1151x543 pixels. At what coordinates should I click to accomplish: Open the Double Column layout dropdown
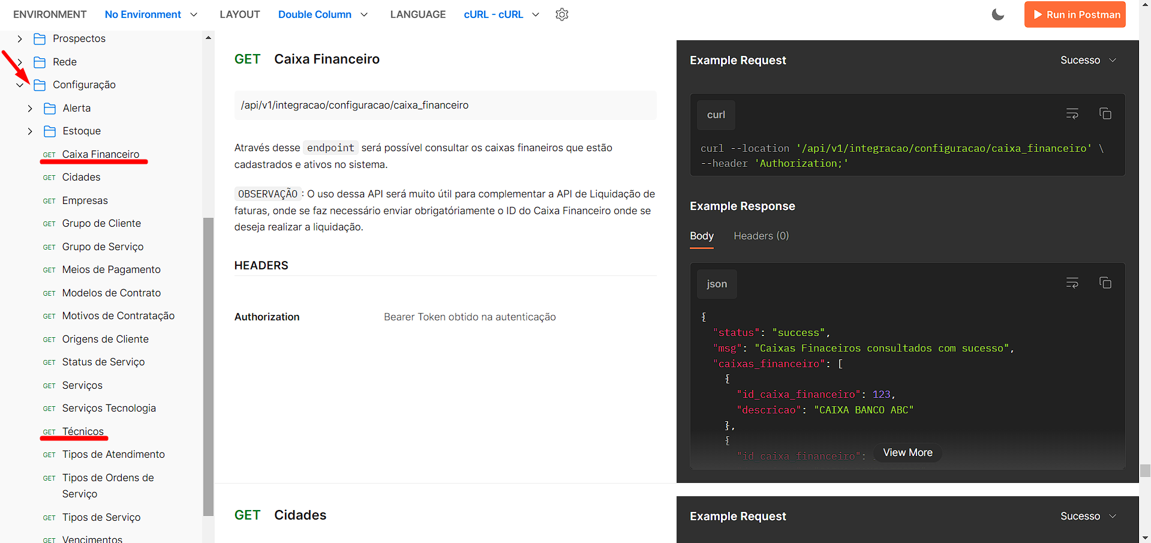pyautogui.click(x=323, y=14)
